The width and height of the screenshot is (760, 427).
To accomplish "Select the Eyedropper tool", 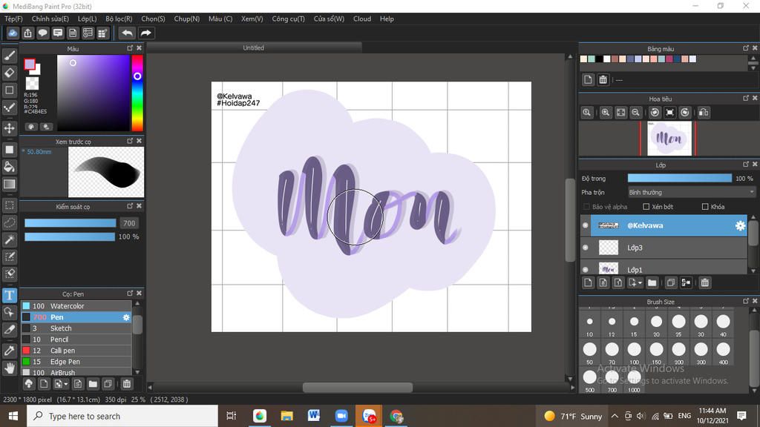I will (9, 351).
